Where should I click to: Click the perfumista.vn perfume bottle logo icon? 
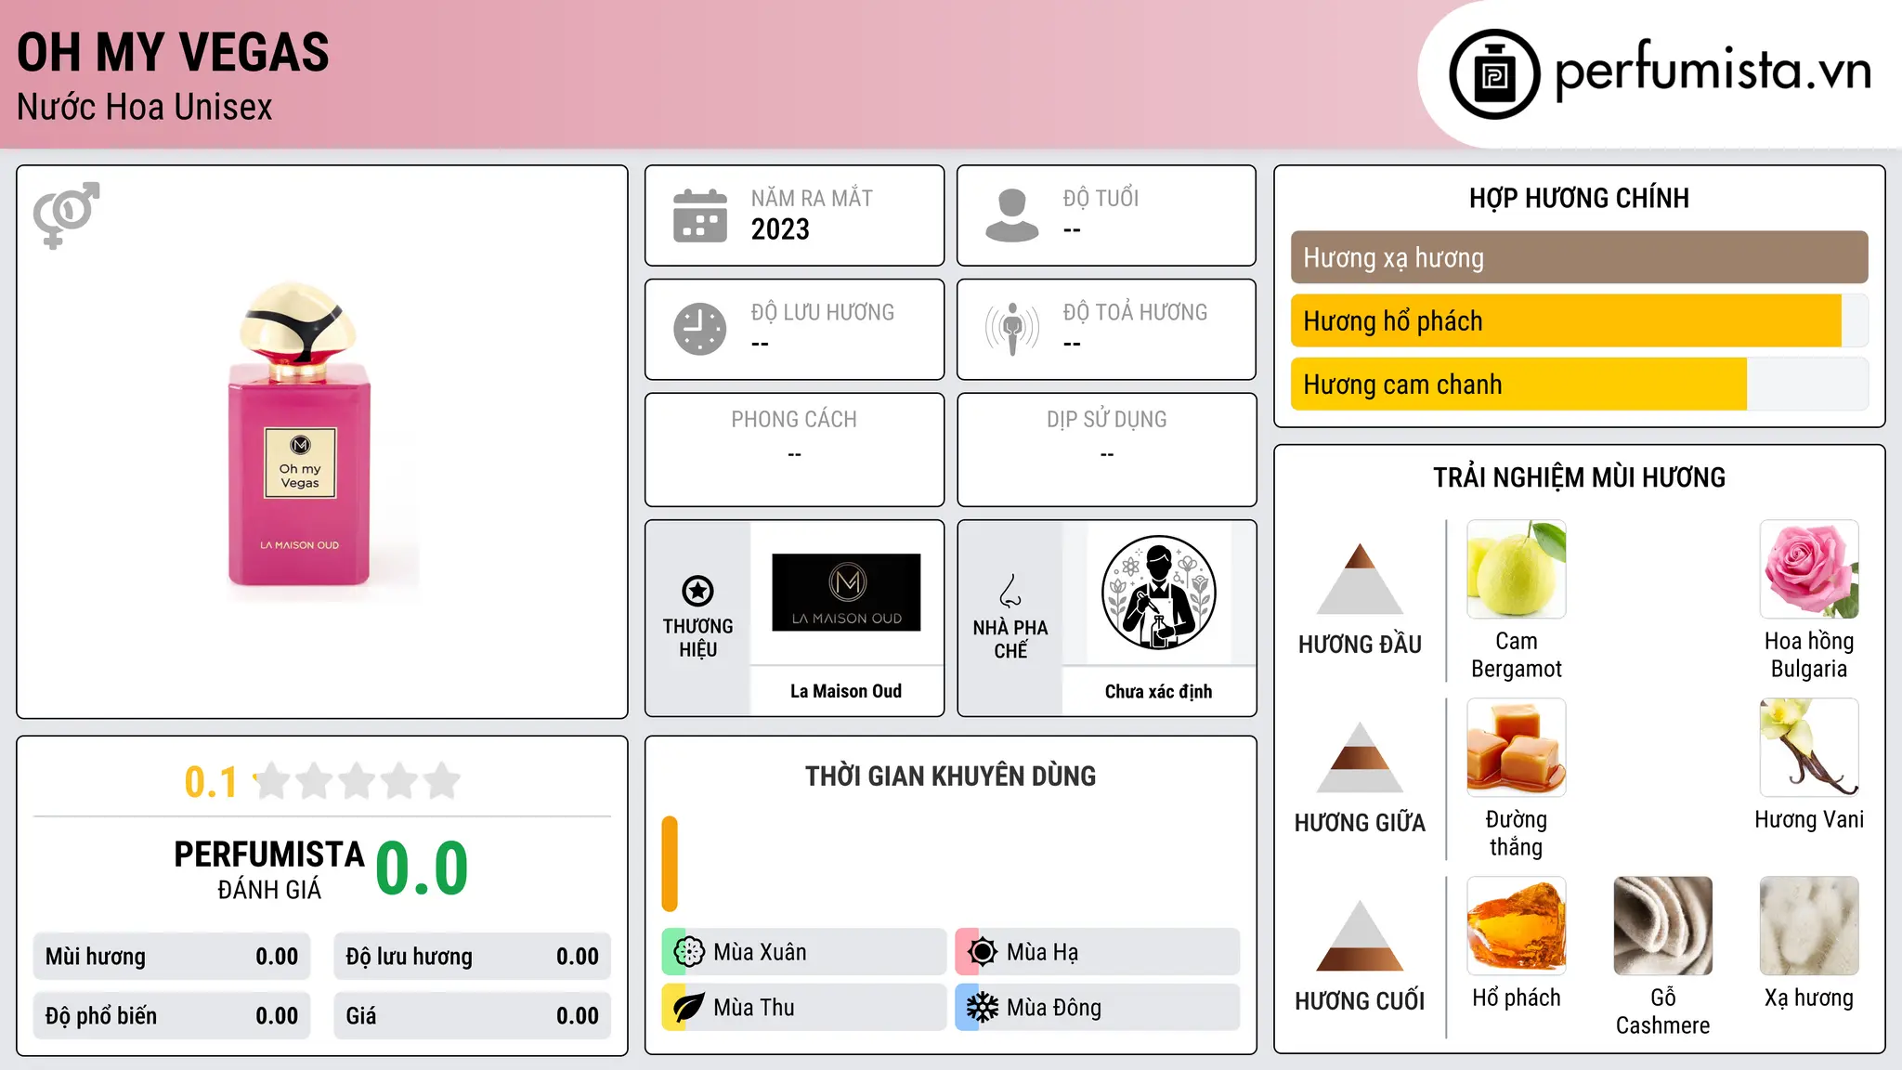tap(1494, 74)
